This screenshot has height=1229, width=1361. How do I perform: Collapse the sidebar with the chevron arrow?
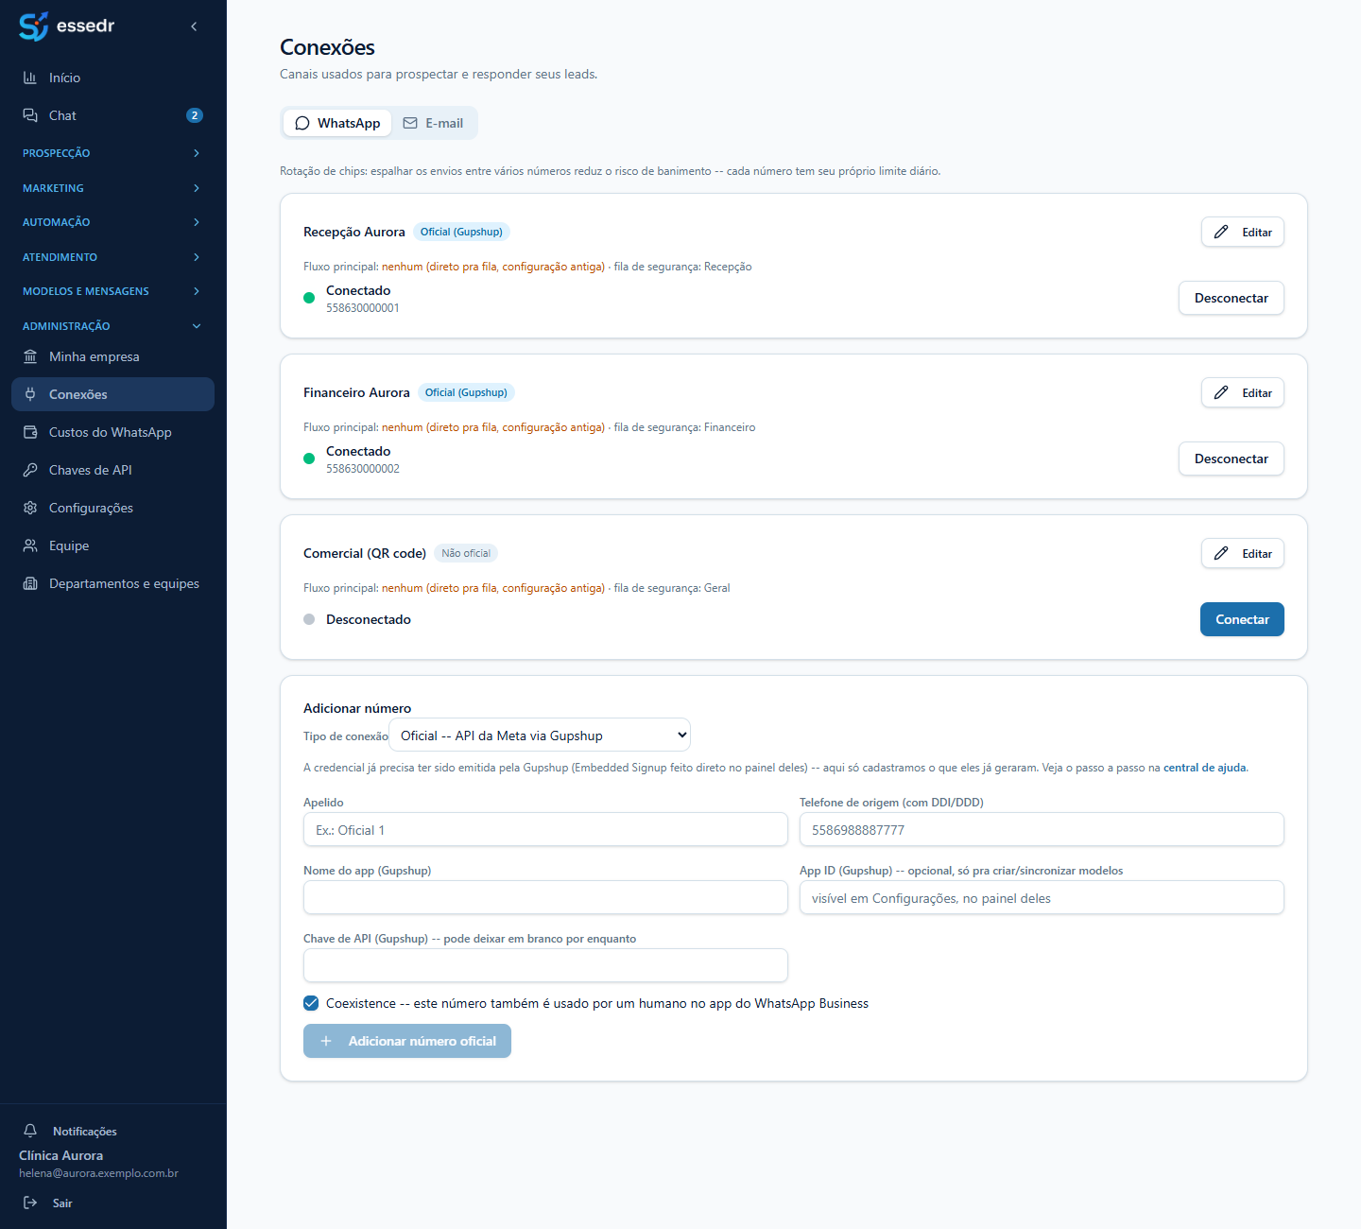194,26
